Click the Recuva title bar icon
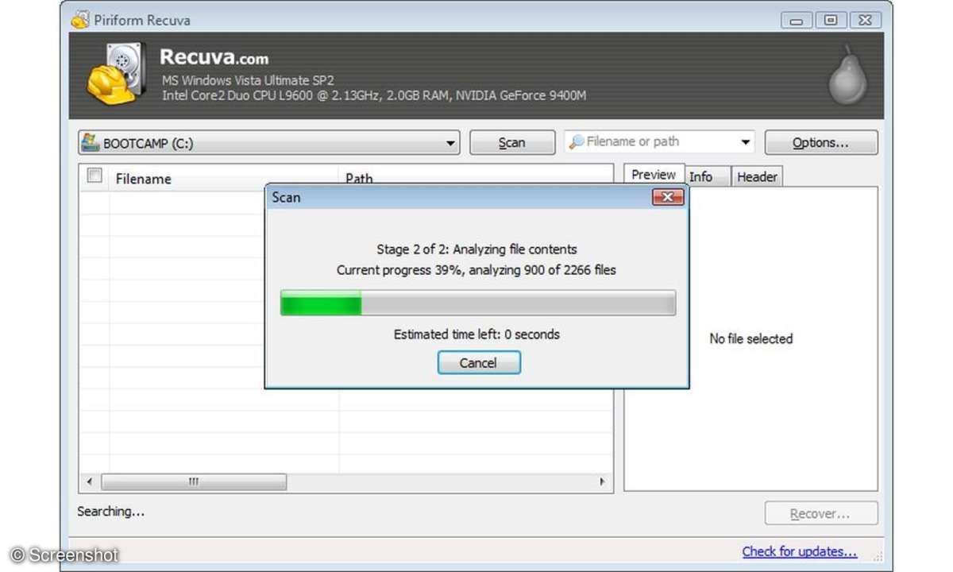The width and height of the screenshot is (953, 572). click(80, 19)
